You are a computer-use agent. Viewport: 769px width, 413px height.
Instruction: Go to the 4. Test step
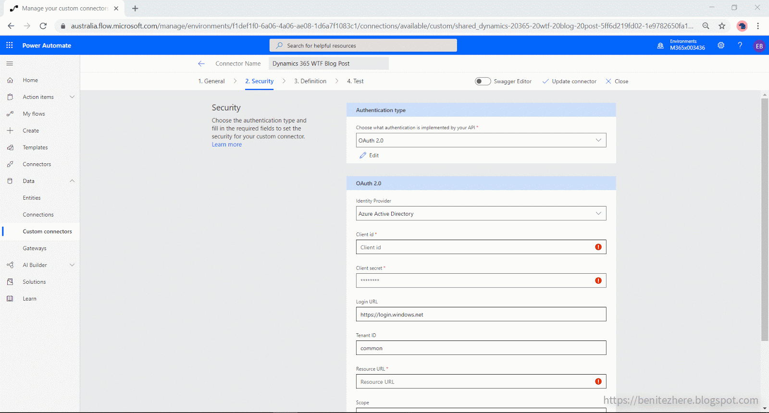pos(355,81)
